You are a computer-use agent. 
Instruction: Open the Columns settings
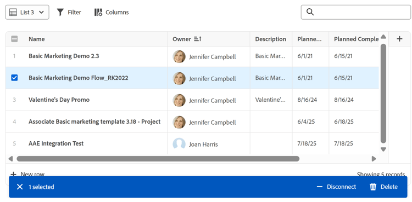point(112,12)
